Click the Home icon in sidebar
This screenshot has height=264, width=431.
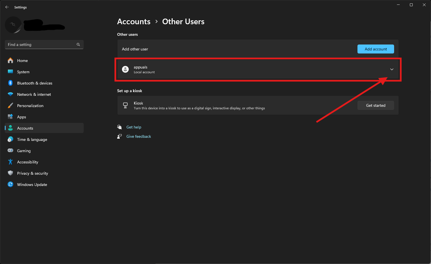(10, 61)
